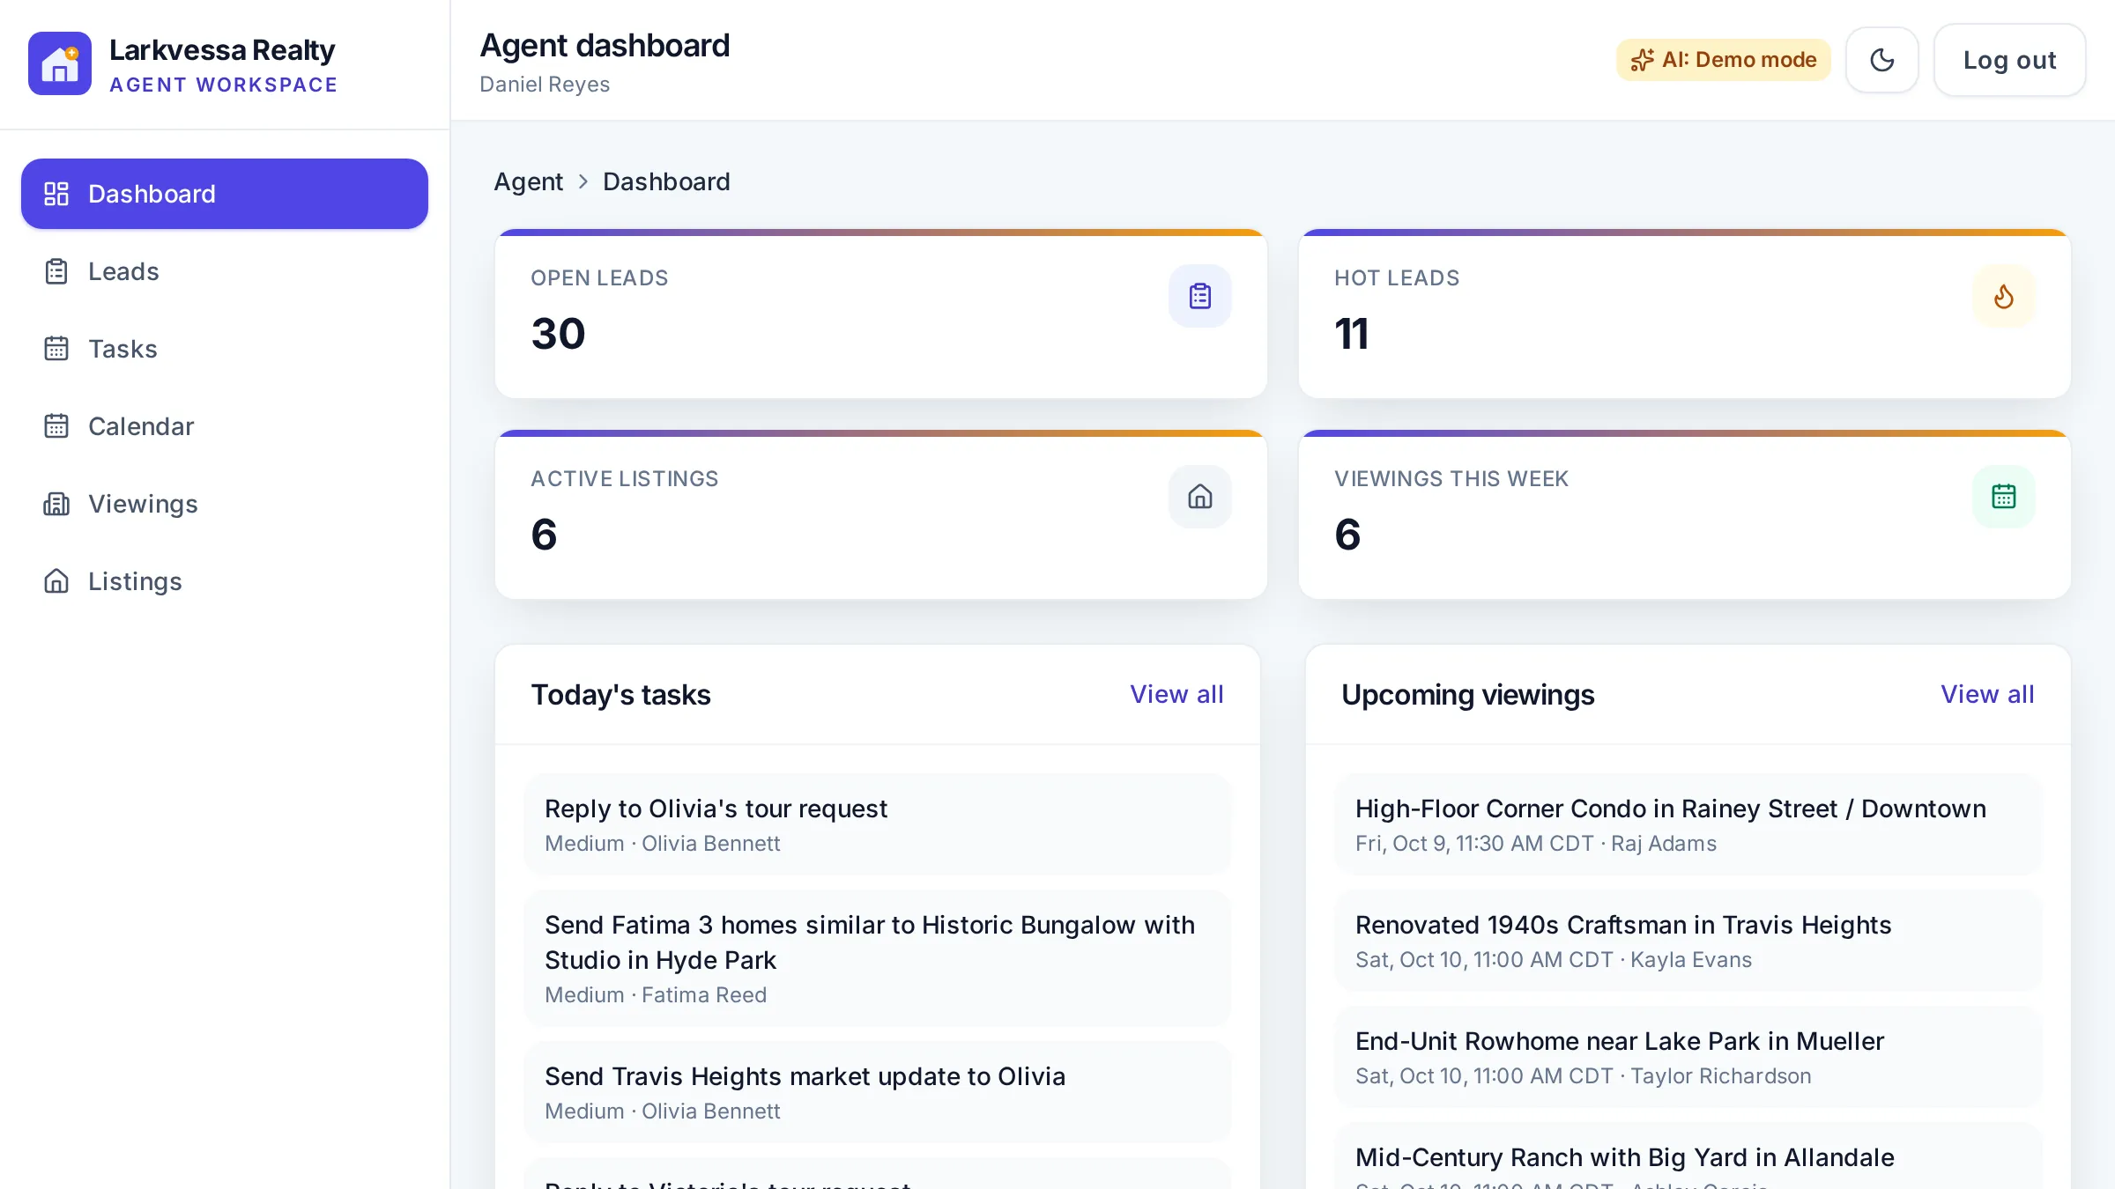Toggle dark mode with the moon icon

point(1882,60)
